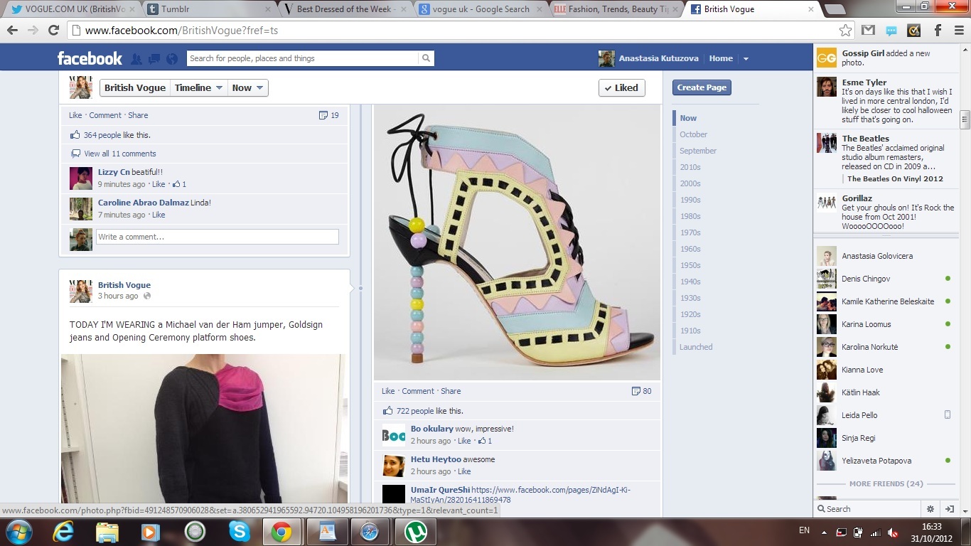
Task: Expand MORE FRIENDS (24) list
Action: [x=886, y=483]
